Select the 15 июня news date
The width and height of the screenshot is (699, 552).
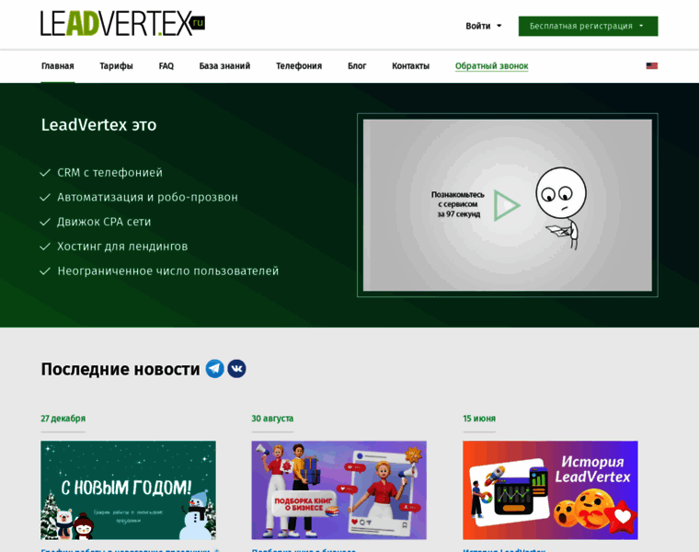coord(479,419)
